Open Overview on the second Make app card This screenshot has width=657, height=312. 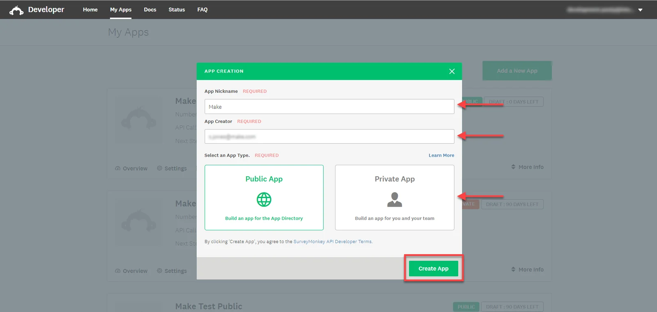click(131, 271)
